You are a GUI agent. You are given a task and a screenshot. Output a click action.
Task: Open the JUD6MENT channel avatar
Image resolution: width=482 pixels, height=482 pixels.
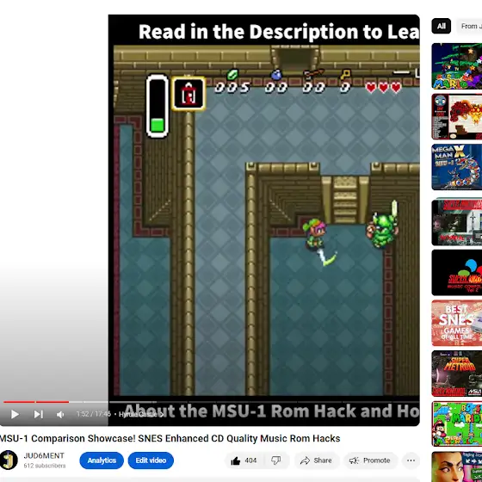pos(9,460)
